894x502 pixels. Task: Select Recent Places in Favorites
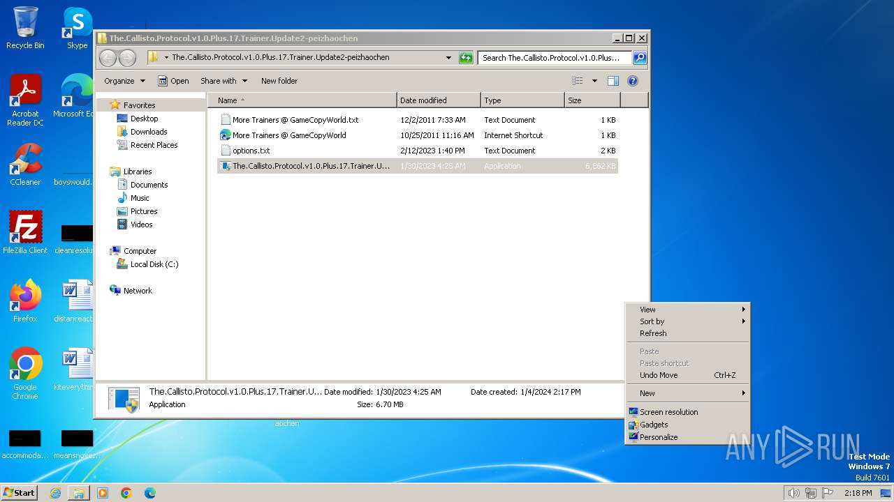(147, 145)
